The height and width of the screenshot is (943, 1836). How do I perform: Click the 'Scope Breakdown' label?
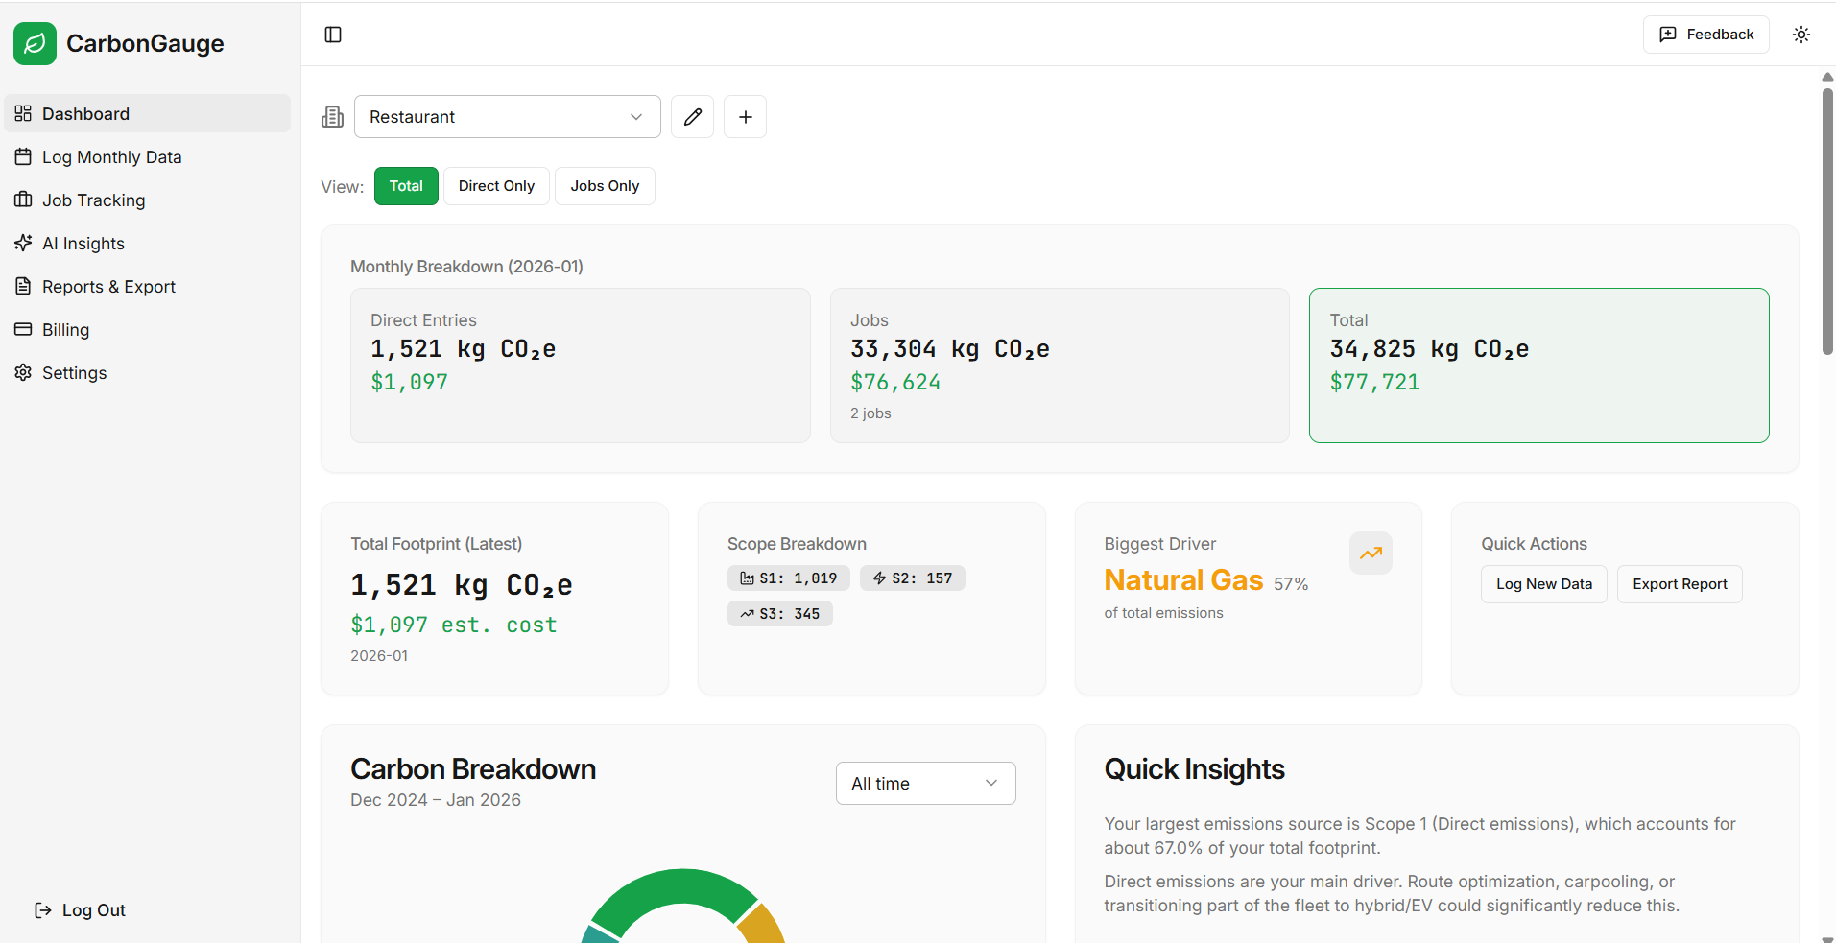pyautogui.click(x=797, y=544)
